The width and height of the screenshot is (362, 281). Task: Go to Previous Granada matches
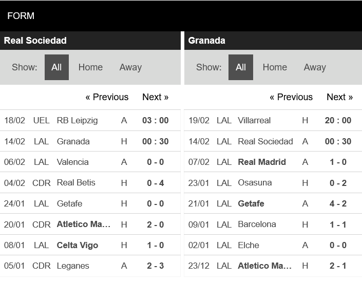[291, 97]
